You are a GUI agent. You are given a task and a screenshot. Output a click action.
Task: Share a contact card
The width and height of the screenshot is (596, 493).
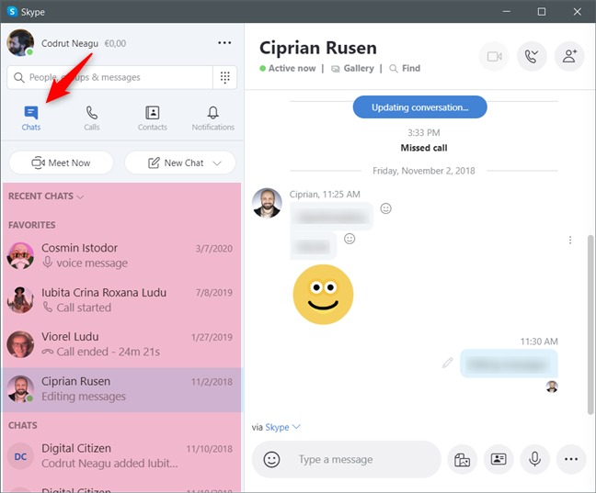(x=499, y=460)
